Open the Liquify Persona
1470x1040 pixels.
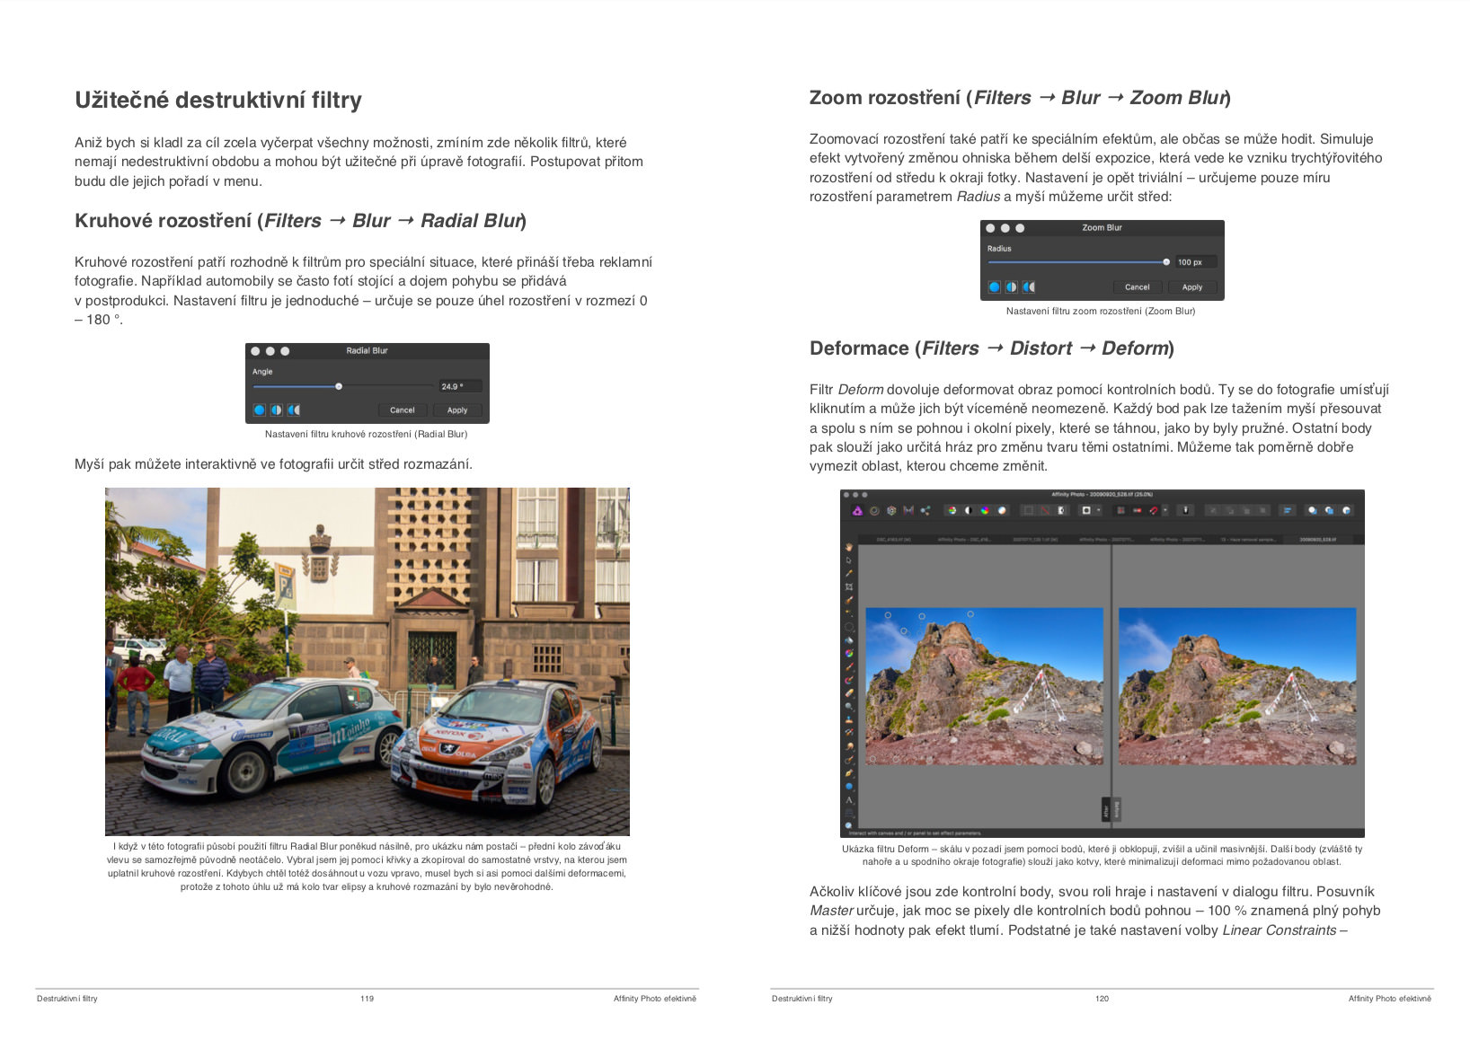tap(874, 510)
